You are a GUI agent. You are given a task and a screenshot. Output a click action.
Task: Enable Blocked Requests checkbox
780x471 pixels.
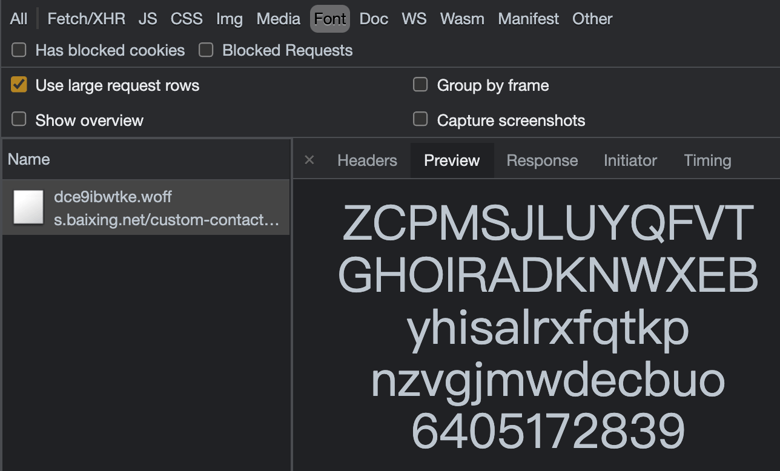207,50
